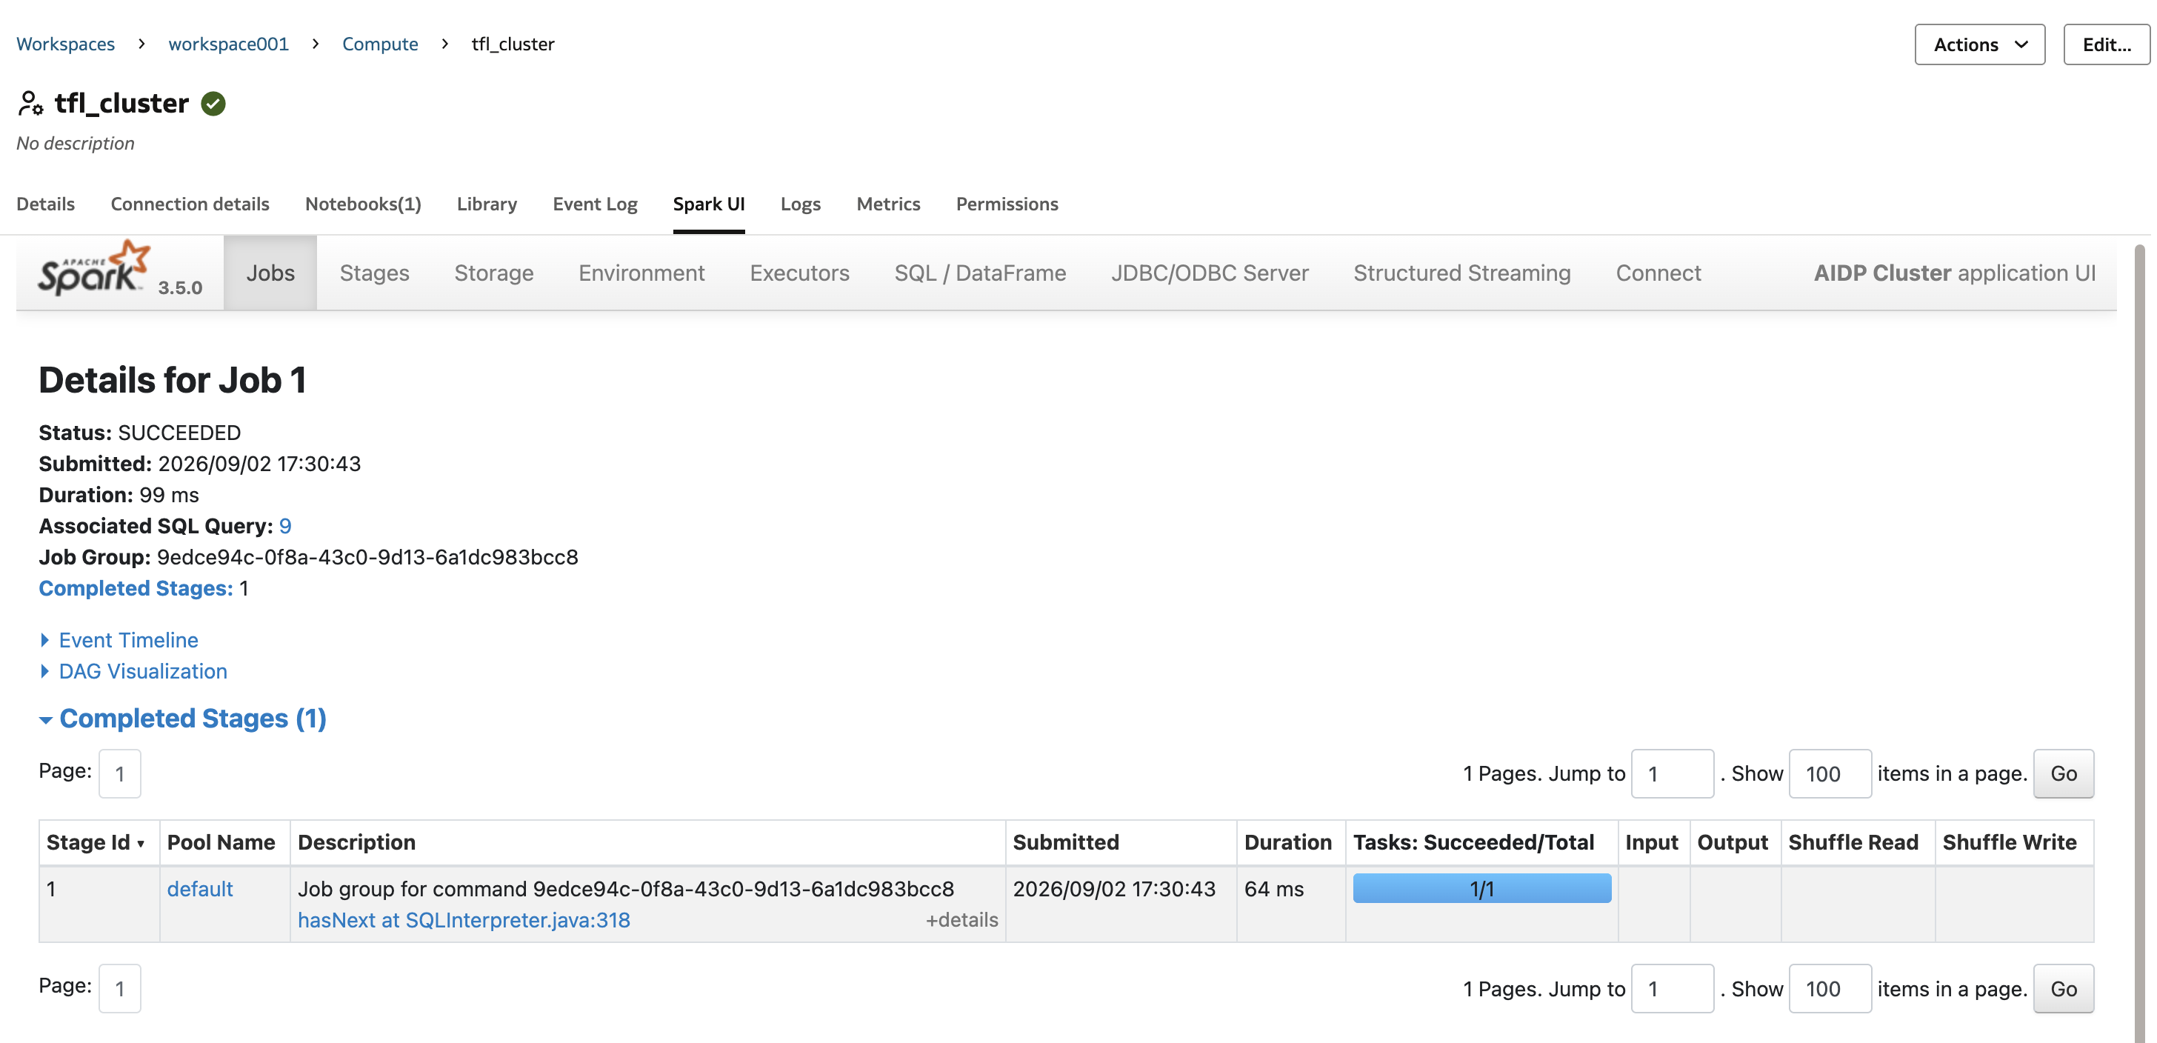Click the bottom Go button
The width and height of the screenshot is (2157, 1043).
[2063, 989]
